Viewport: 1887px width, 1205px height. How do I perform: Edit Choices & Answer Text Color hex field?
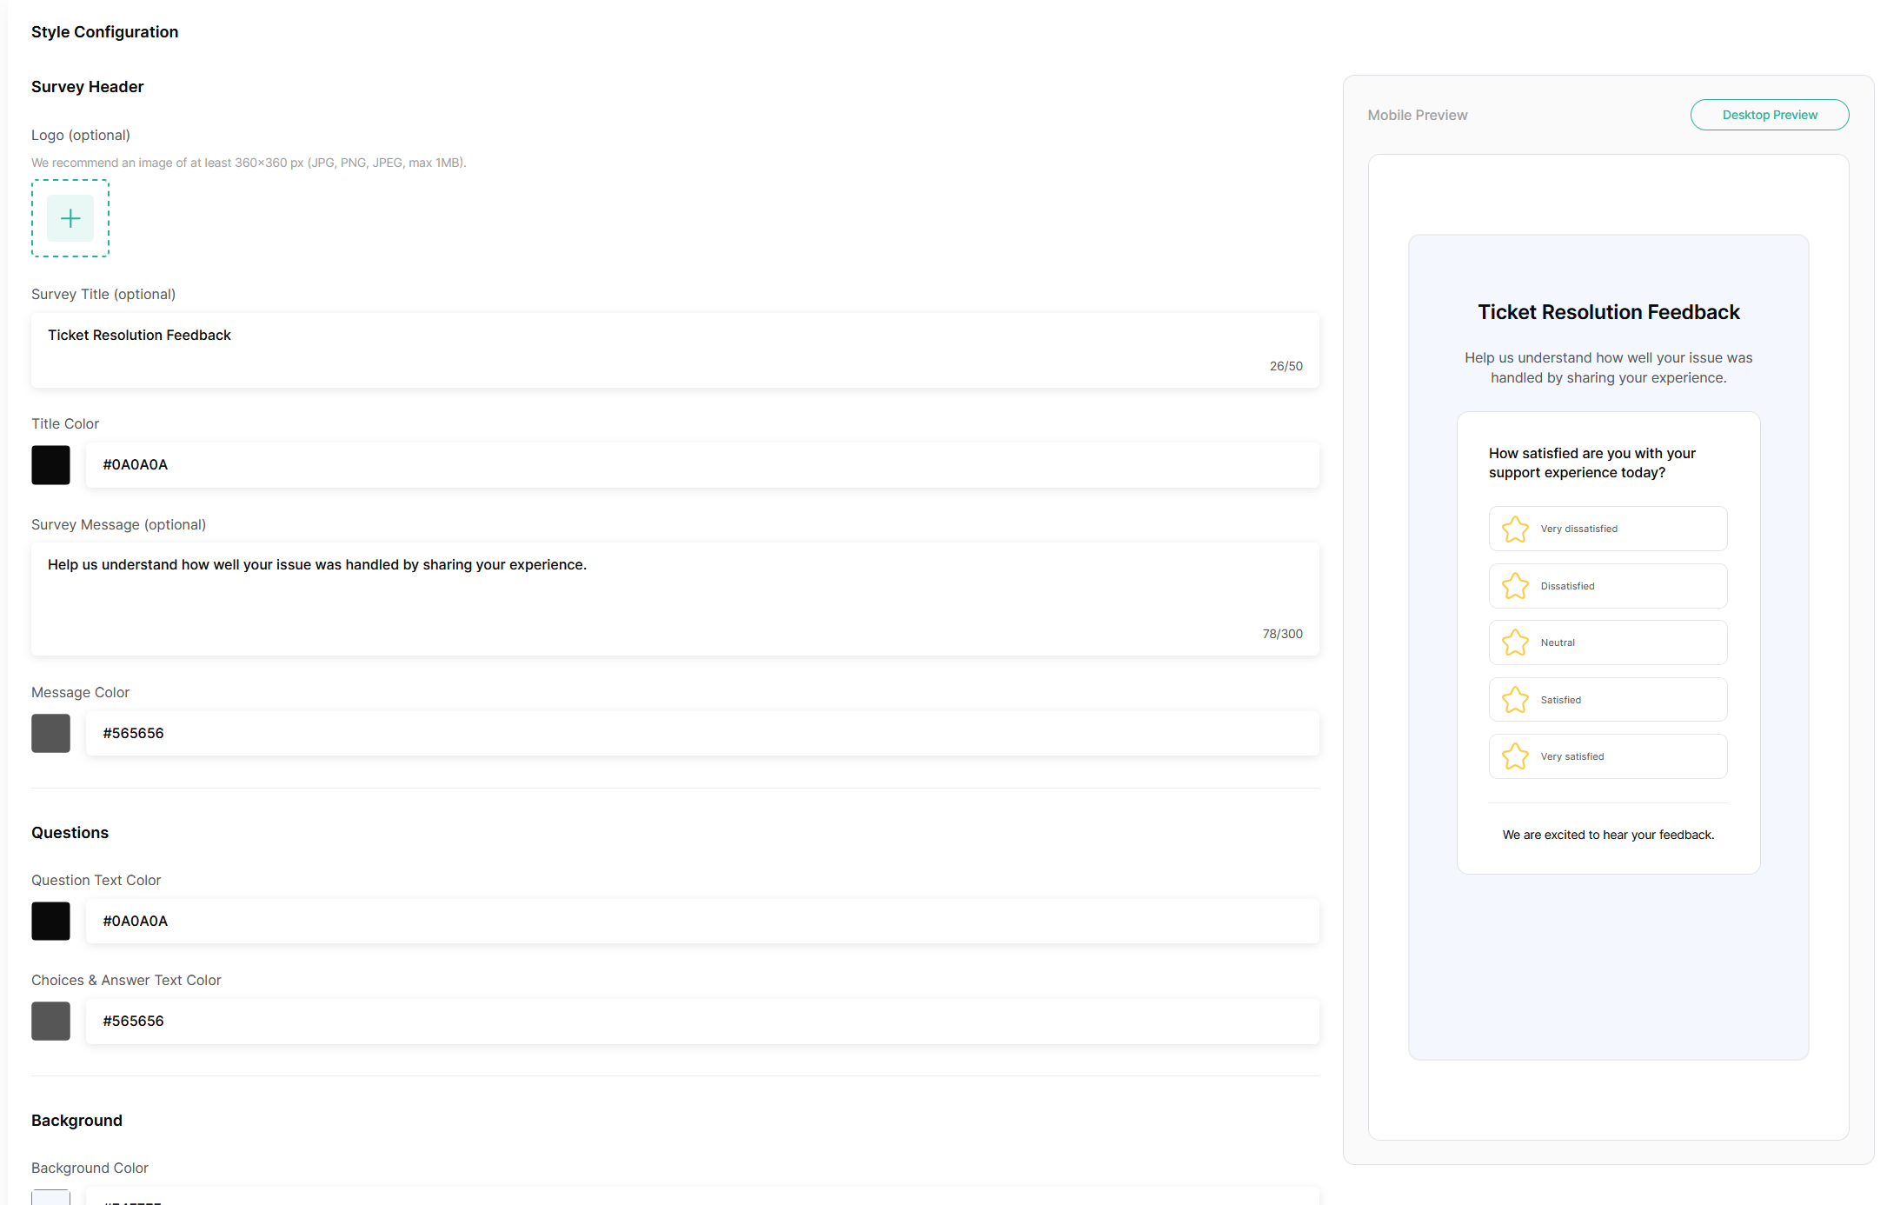(702, 1022)
